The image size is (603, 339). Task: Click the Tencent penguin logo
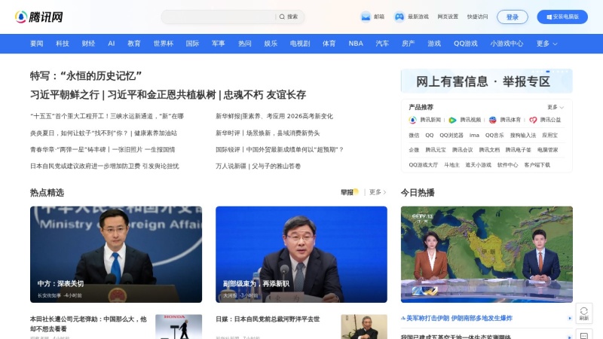tap(21, 17)
